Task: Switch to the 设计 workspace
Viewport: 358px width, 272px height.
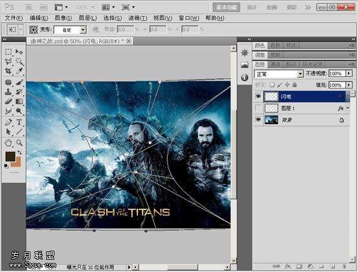Action: [252, 8]
